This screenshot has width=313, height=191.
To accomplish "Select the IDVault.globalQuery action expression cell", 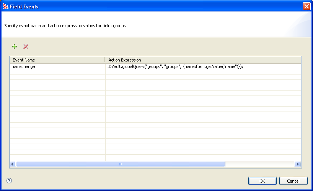I will click(x=203, y=66).
